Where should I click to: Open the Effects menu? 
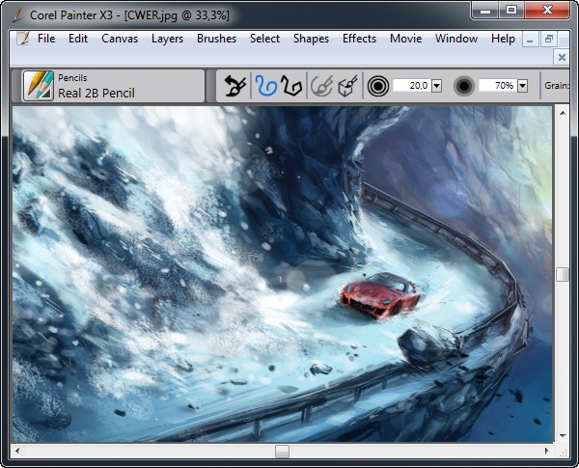coord(359,39)
